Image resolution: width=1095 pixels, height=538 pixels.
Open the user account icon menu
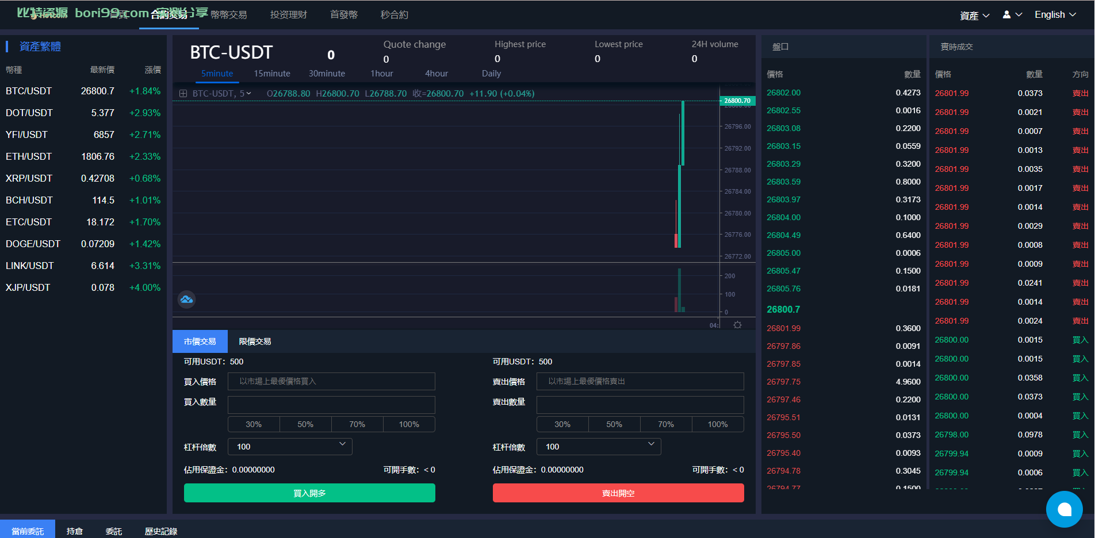tap(1012, 15)
